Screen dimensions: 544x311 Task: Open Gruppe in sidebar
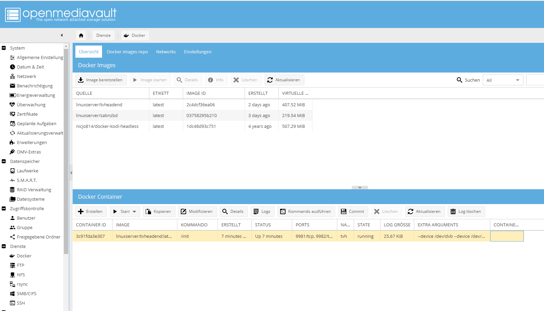(21, 227)
